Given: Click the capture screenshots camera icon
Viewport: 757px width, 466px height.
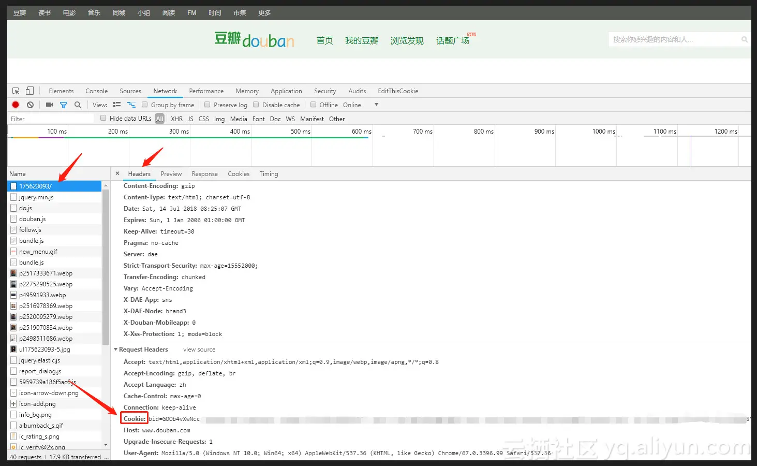Looking at the screenshot, I should coord(49,105).
